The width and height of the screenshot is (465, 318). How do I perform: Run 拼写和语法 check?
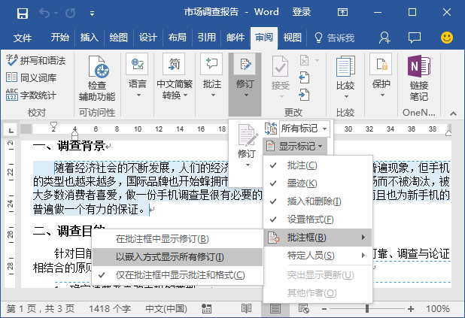point(35,60)
